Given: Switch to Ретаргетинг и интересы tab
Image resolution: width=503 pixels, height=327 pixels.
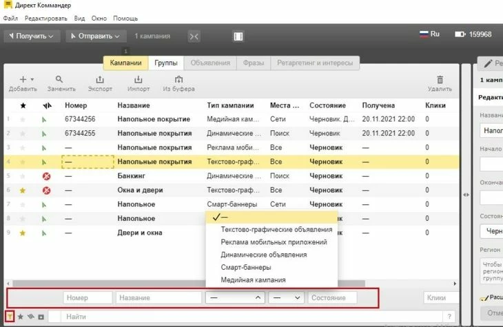Looking at the screenshot, I should pyautogui.click(x=315, y=63).
